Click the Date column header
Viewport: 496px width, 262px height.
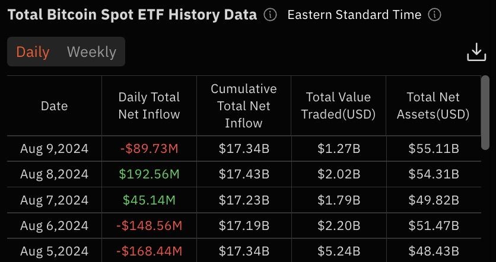[54, 106]
